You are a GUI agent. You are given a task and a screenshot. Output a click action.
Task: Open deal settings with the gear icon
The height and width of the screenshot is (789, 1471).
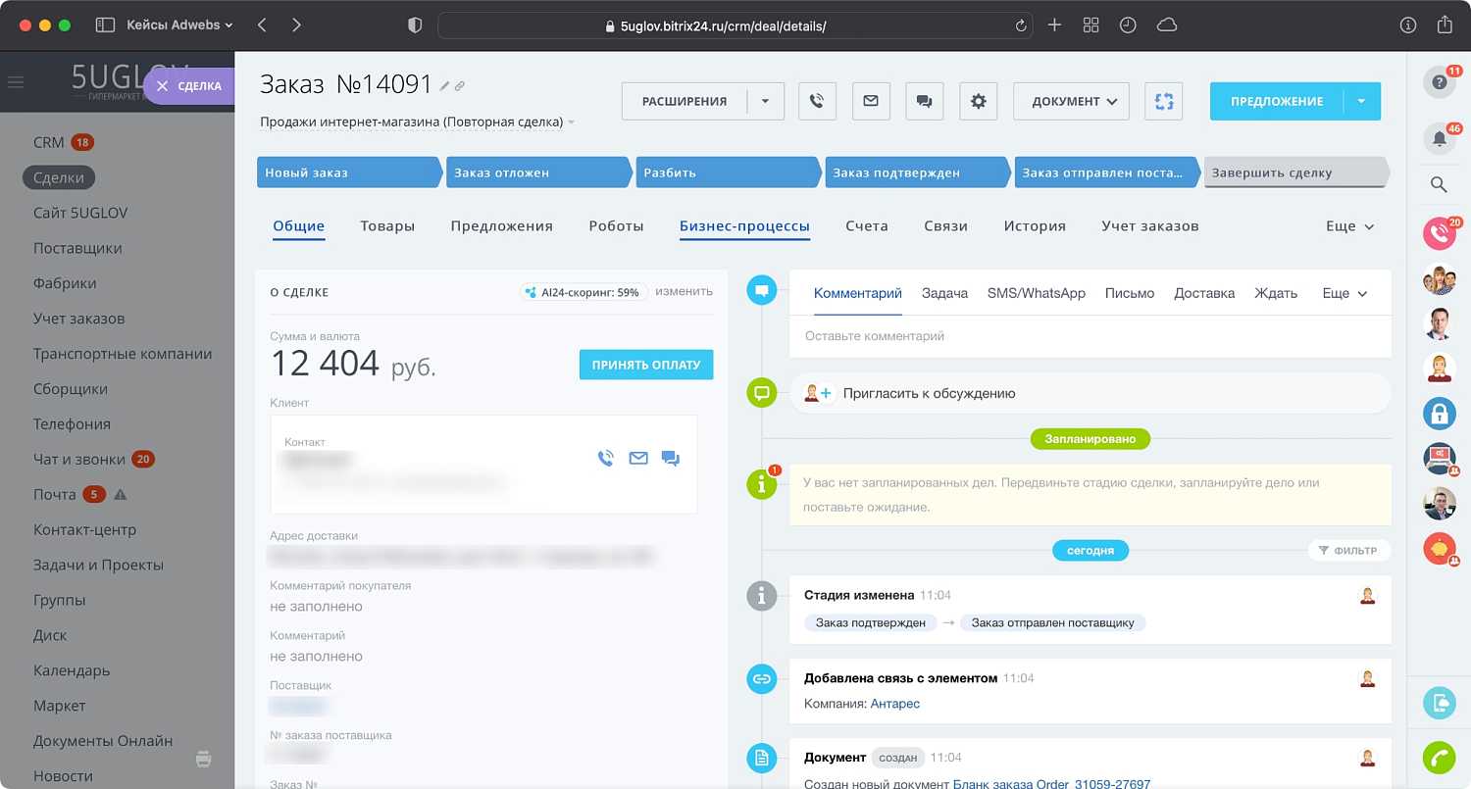coord(978,100)
